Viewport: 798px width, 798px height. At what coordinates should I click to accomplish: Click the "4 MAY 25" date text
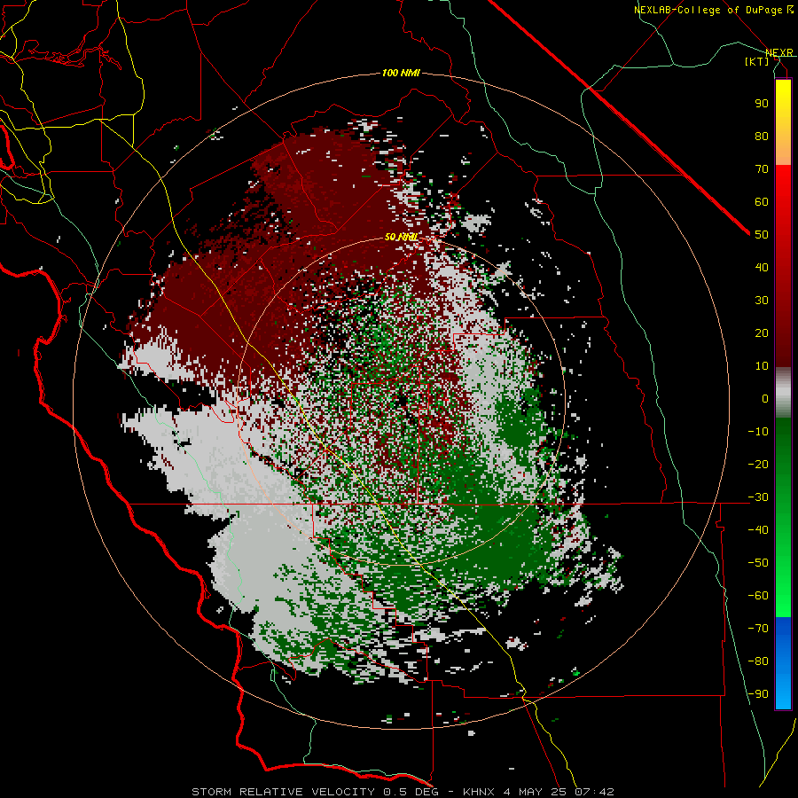536,792
